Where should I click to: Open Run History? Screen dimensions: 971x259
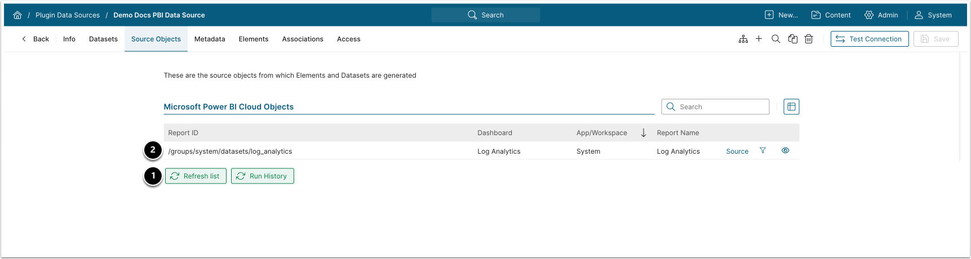[263, 176]
